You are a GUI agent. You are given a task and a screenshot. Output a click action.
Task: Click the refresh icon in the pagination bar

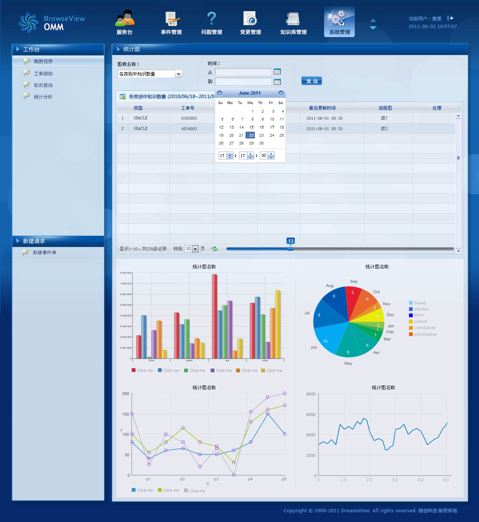[214, 248]
